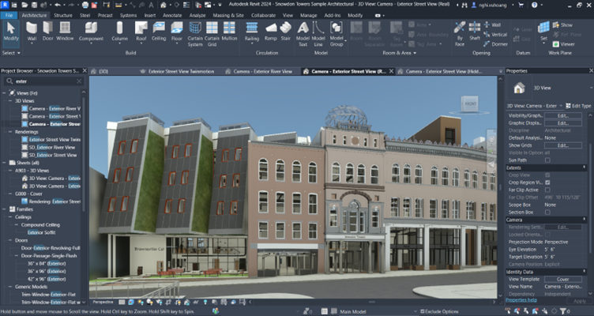Select the Mullion tool
594x316 pixels.
pyautogui.click(x=229, y=31)
